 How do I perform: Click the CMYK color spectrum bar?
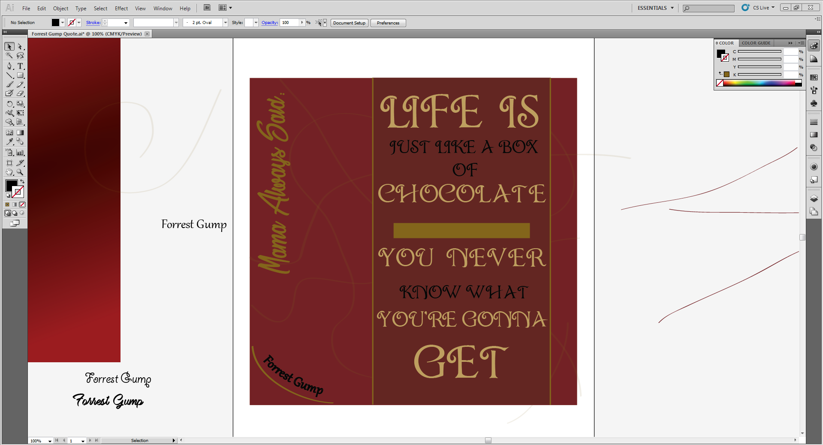click(x=759, y=83)
